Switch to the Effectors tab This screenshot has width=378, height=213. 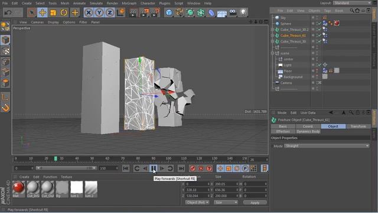tap(283, 131)
